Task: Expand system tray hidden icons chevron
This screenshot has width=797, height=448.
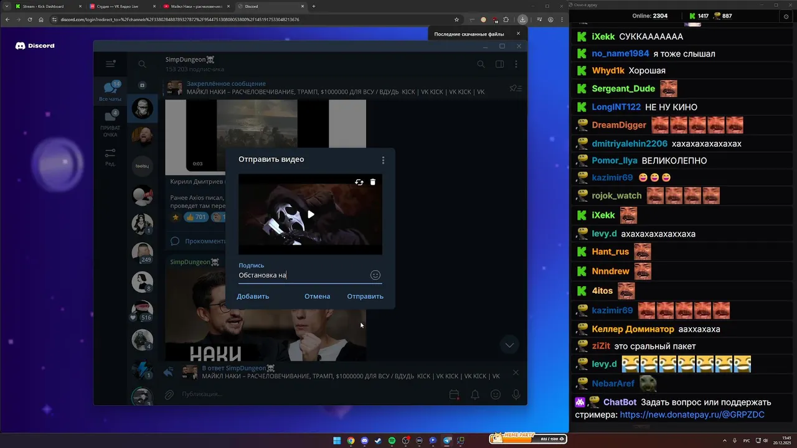Action: tap(725, 441)
